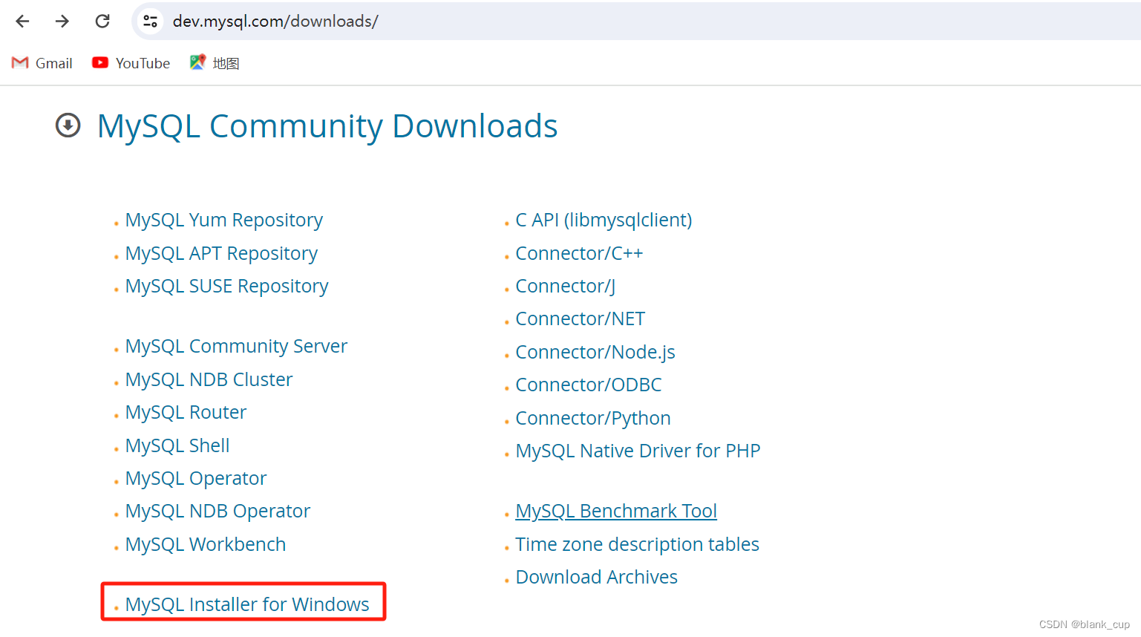Image resolution: width=1141 pixels, height=637 pixels.
Task: Select the Connector/Node.js link
Action: [x=595, y=352]
